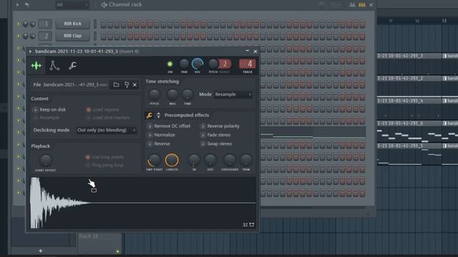The image size is (458, 257).
Task: Change the mixer TRACK number 4
Action: pyautogui.click(x=248, y=64)
